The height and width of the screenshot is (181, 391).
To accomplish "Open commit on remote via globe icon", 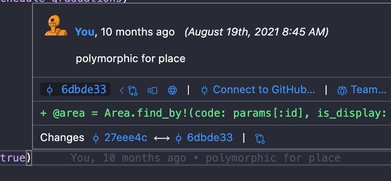I will point(172,90).
